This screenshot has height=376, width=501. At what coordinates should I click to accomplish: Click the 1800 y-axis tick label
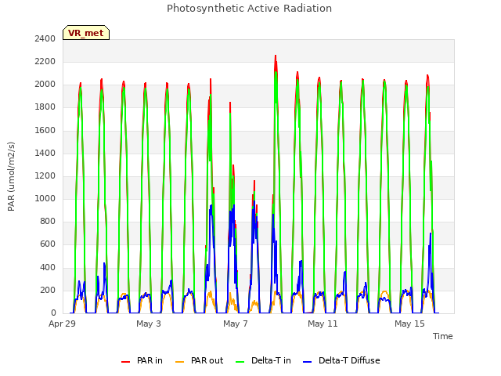click(45, 107)
